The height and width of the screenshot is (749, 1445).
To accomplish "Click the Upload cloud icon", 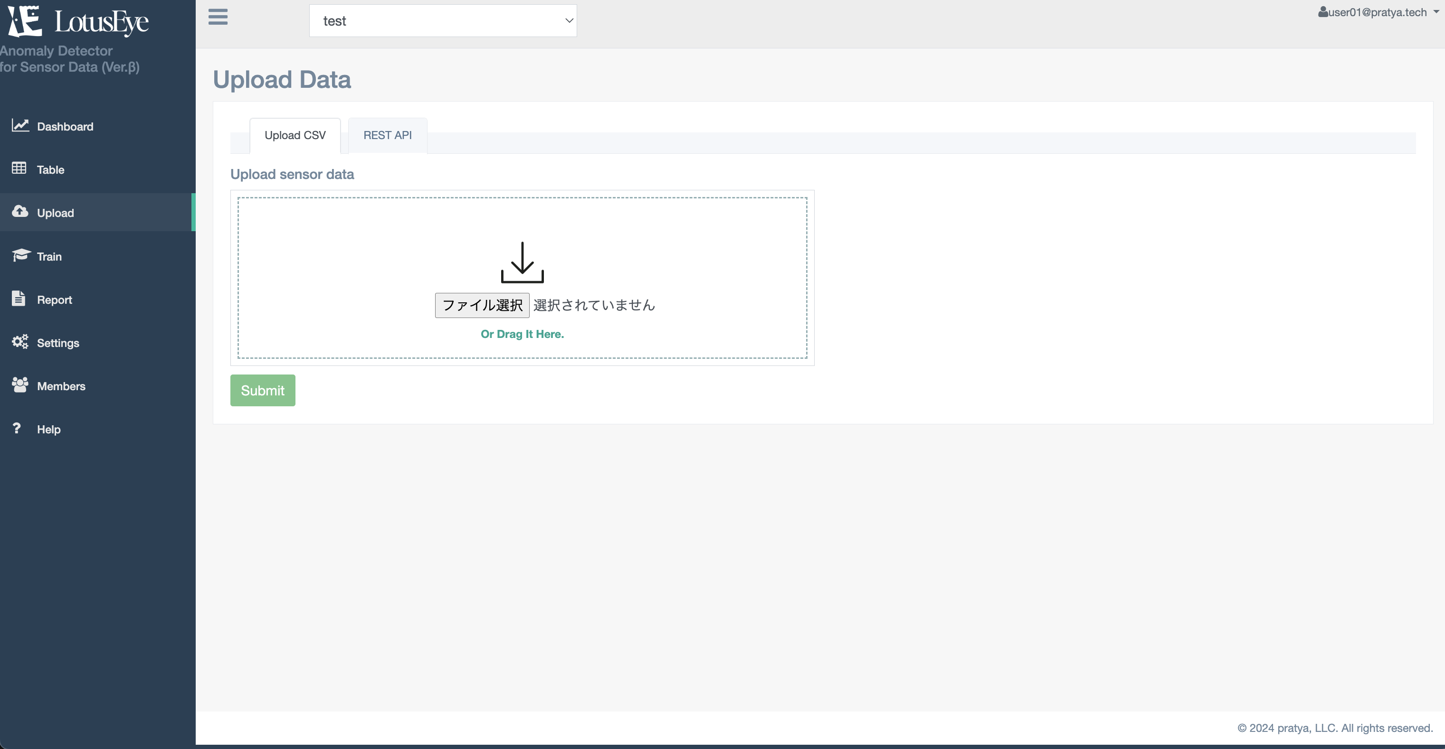I will point(20,211).
